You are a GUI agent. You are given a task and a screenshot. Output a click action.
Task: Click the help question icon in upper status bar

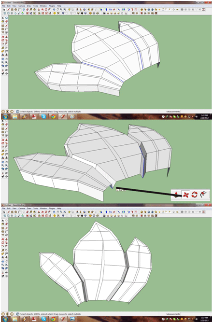pos(17,112)
